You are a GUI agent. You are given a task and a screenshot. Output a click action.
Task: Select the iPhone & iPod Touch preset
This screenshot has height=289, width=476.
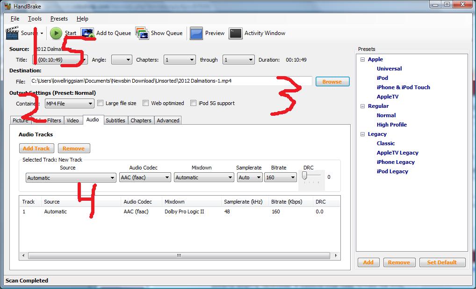click(x=403, y=87)
